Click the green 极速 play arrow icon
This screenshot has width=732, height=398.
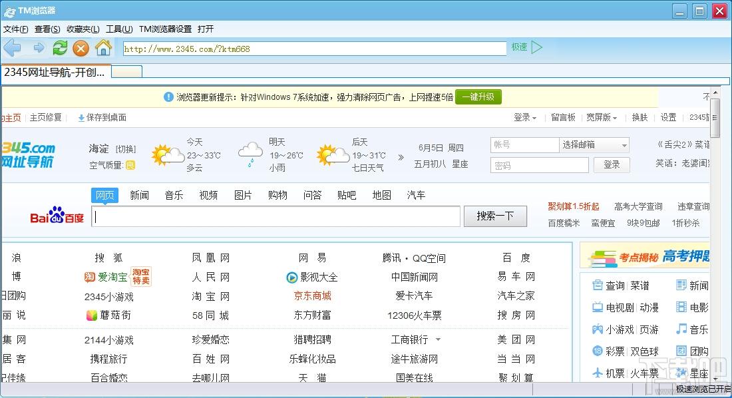(537, 47)
